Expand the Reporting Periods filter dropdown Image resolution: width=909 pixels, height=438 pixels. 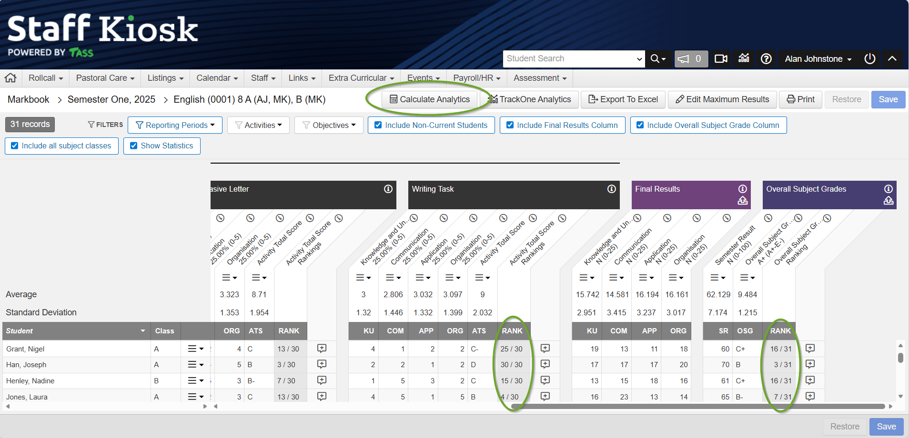click(175, 125)
